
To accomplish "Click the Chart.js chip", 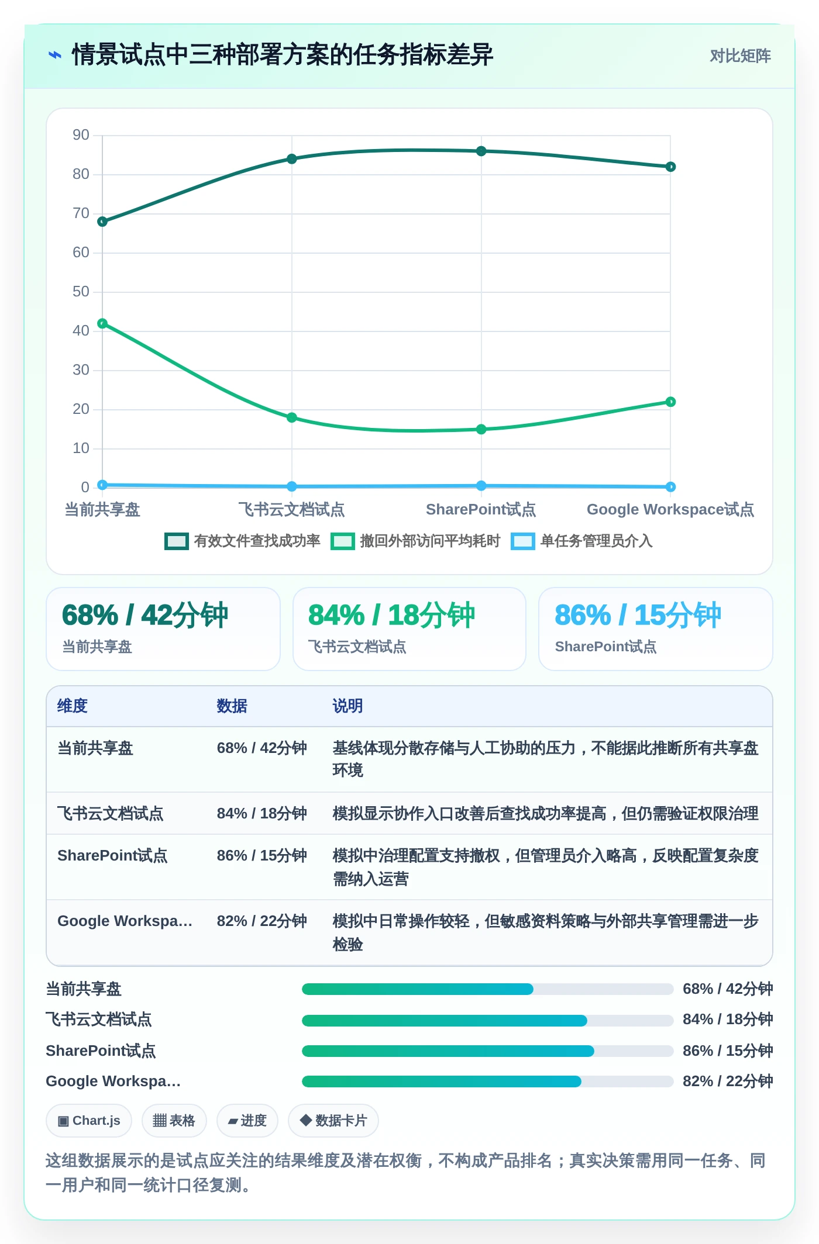I will pos(89,1121).
